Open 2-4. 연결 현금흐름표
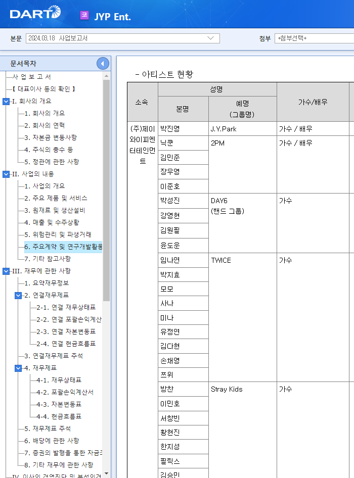 (66, 344)
